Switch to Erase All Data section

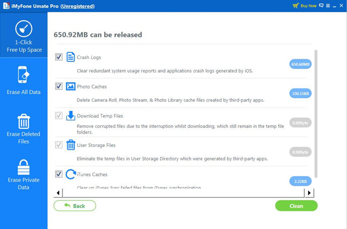(x=23, y=80)
